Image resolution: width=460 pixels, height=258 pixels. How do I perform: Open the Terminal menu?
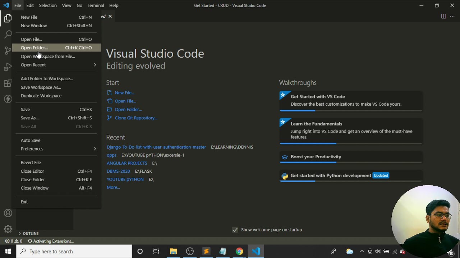point(96,5)
